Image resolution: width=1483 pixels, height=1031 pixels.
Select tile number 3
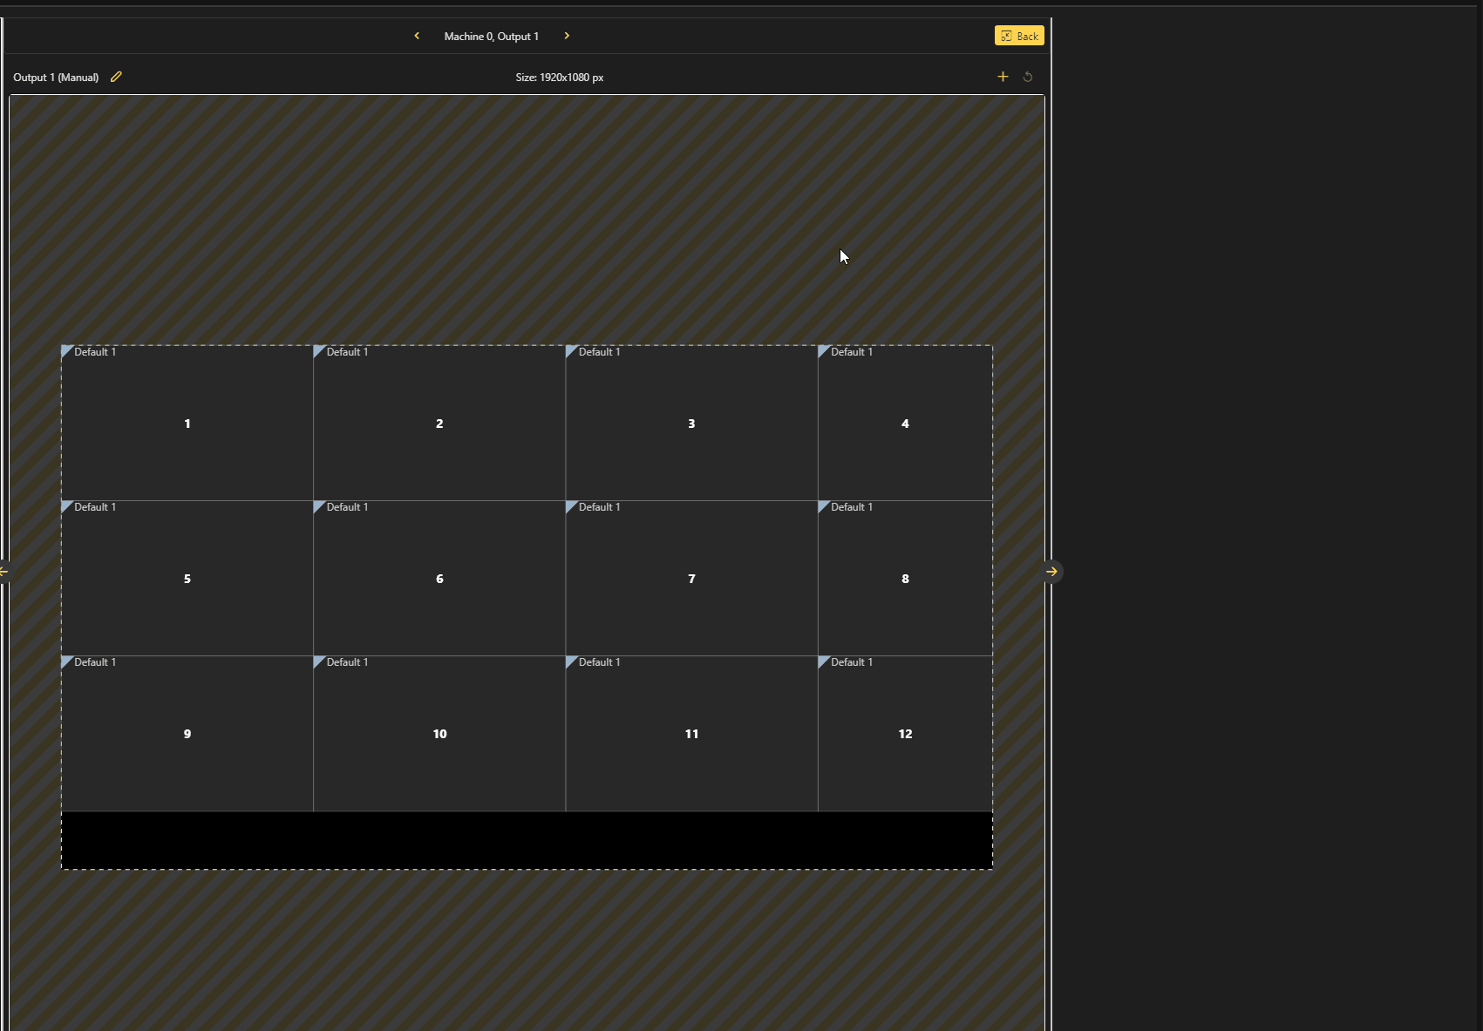[x=691, y=424]
